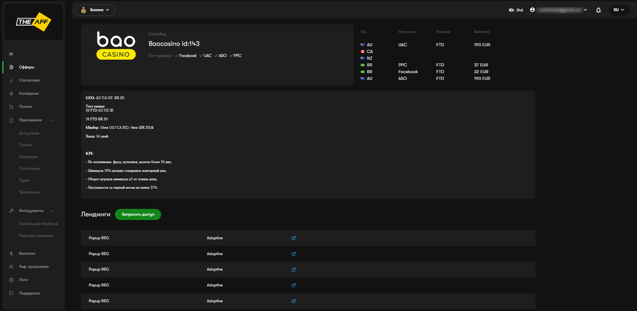The height and width of the screenshot is (311, 637).
Task: Click the Запросить доступ button
Action: coord(138,214)
